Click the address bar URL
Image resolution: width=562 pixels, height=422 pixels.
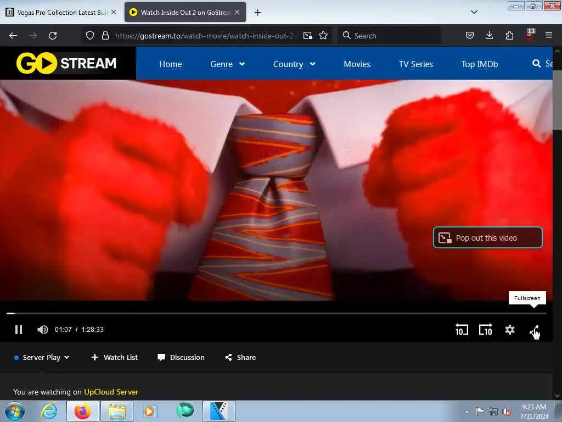(204, 36)
